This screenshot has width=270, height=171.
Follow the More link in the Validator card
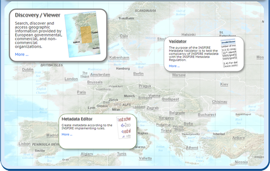tap(174, 66)
